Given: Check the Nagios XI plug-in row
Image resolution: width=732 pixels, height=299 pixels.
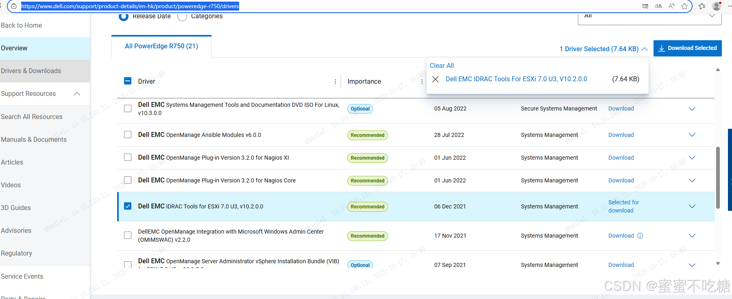Looking at the screenshot, I should (128, 157).
